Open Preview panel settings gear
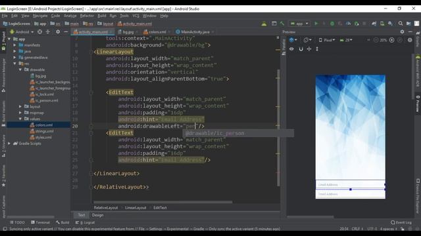421x236 pixels. click(x=402, y=32)
